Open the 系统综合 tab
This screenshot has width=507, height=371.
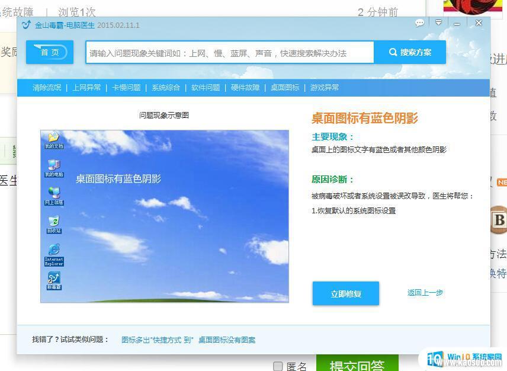(x=166, y=87)
